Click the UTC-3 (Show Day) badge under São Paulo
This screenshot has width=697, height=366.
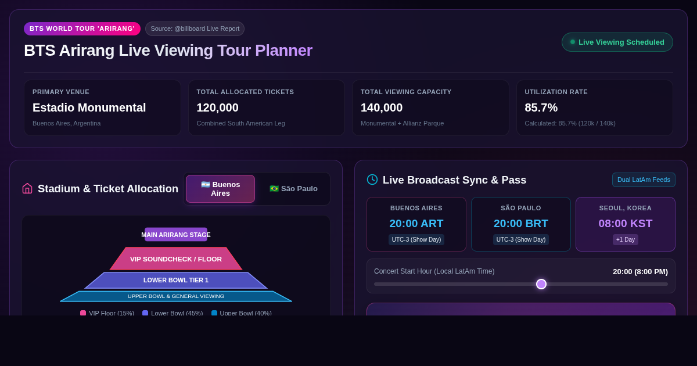(x=521, y=239)
